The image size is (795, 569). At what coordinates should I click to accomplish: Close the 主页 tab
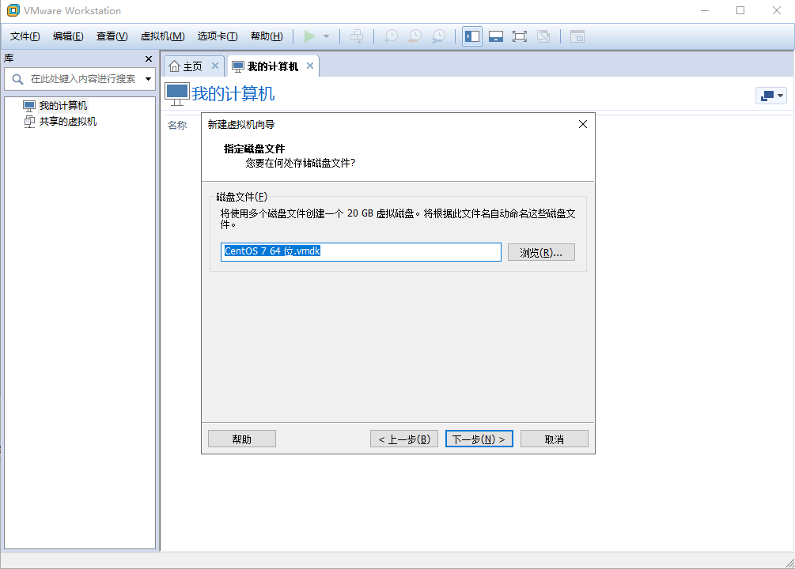[x=215, y=66]
